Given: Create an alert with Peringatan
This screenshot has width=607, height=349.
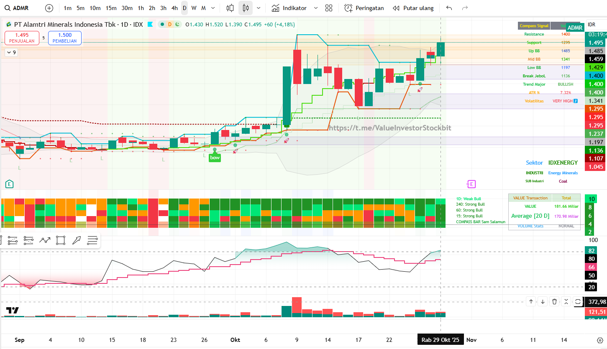Looking at the screenshot, I should point(364,8).
